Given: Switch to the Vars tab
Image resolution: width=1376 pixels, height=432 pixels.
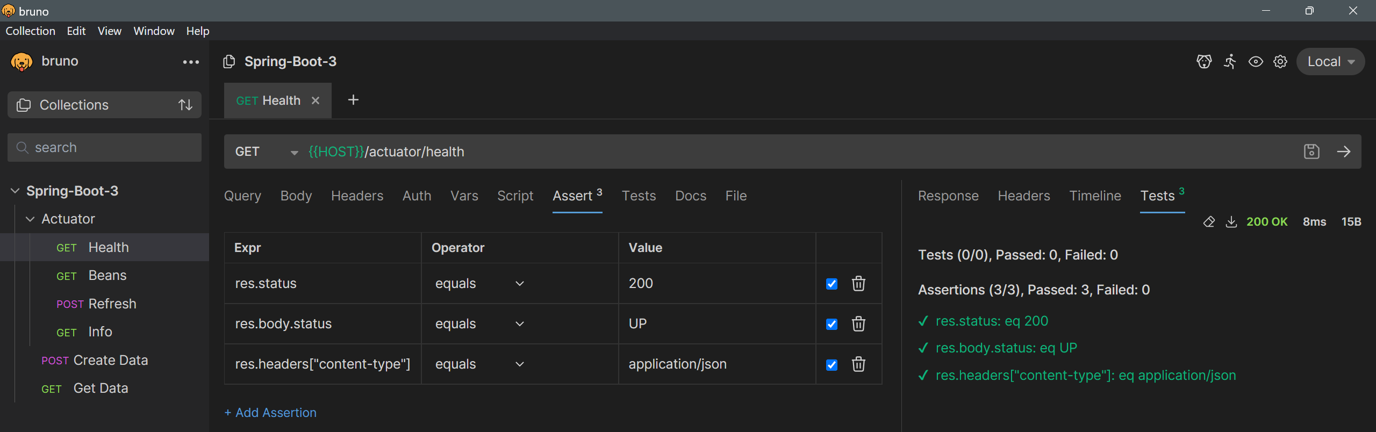Looking at the screenshot, I should pos(464,196).
